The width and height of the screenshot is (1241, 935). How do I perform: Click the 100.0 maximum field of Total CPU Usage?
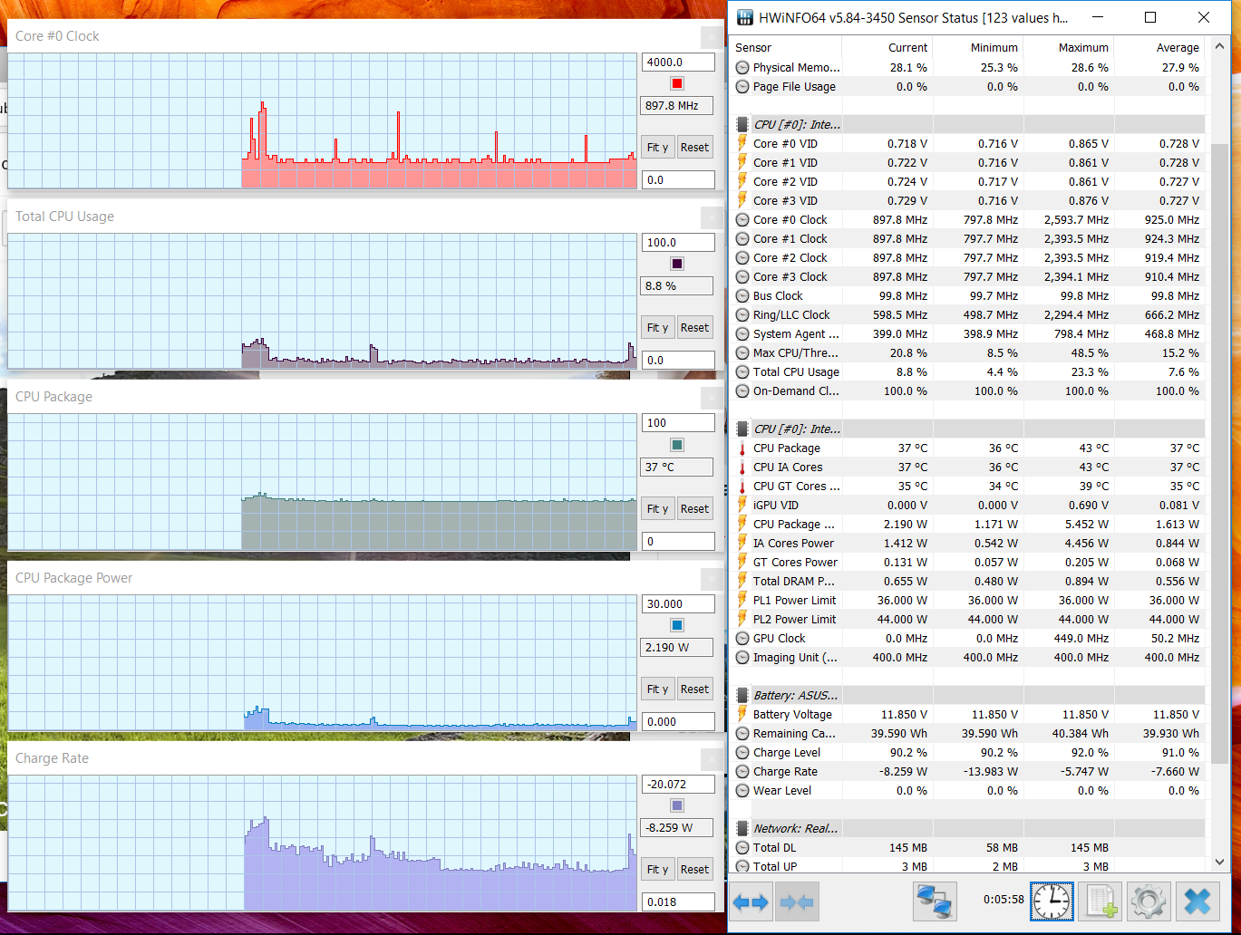(678, 242)
